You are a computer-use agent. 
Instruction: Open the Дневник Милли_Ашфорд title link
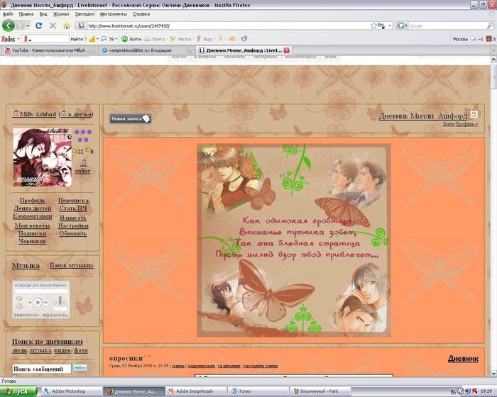423,116
